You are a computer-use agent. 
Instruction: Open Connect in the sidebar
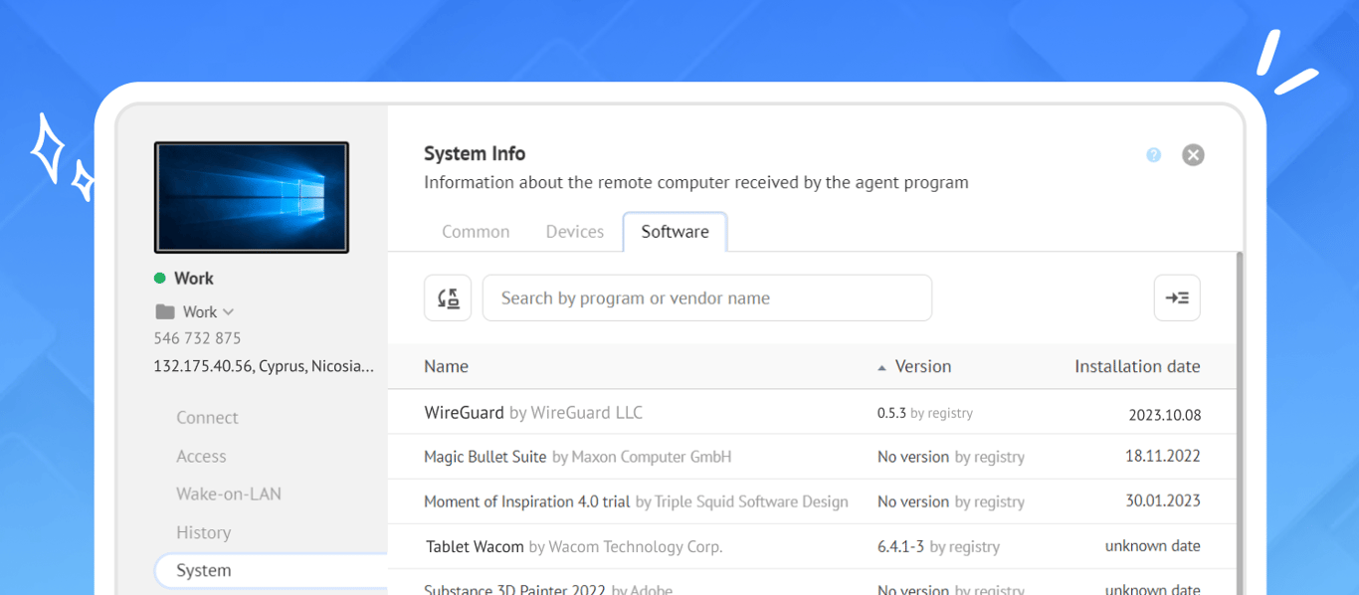point(207,418)
